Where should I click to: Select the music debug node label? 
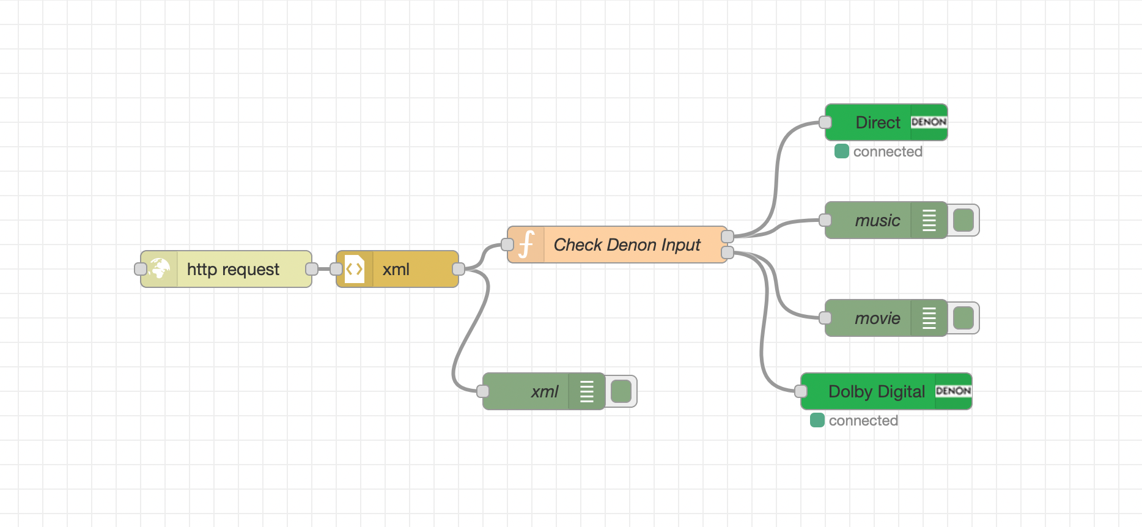coord(877,220)
